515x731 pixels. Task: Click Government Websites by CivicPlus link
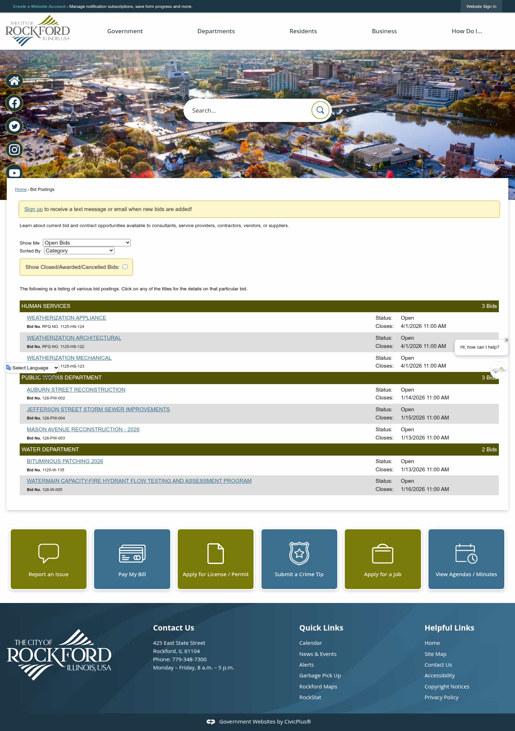[x=265, y=722]
